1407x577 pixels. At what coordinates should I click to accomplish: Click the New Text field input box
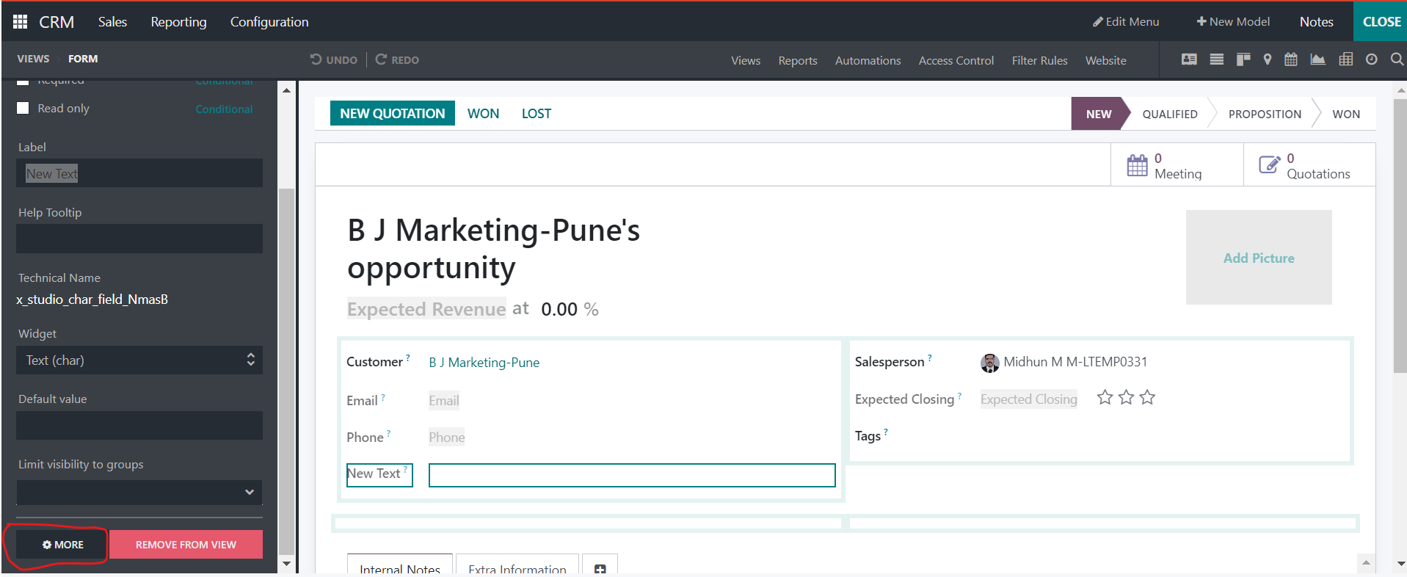coord(632,475)
